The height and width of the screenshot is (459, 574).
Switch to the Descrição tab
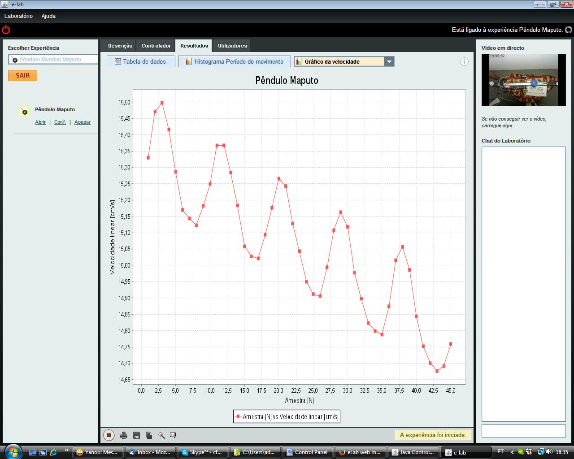click(x=120, y=46)
